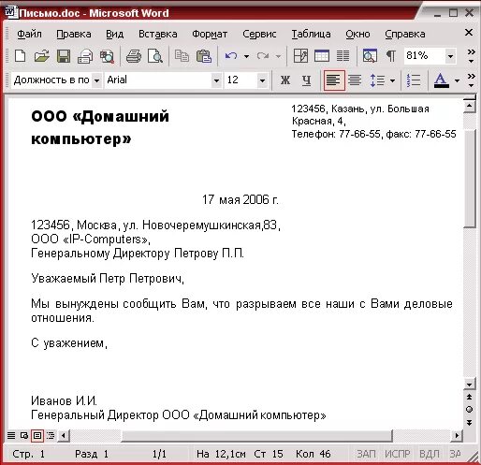The height and width of the screenshot is (465, 481).
Task: Toggle align left button
Action: pyautogui.click(x=334, y=80)
